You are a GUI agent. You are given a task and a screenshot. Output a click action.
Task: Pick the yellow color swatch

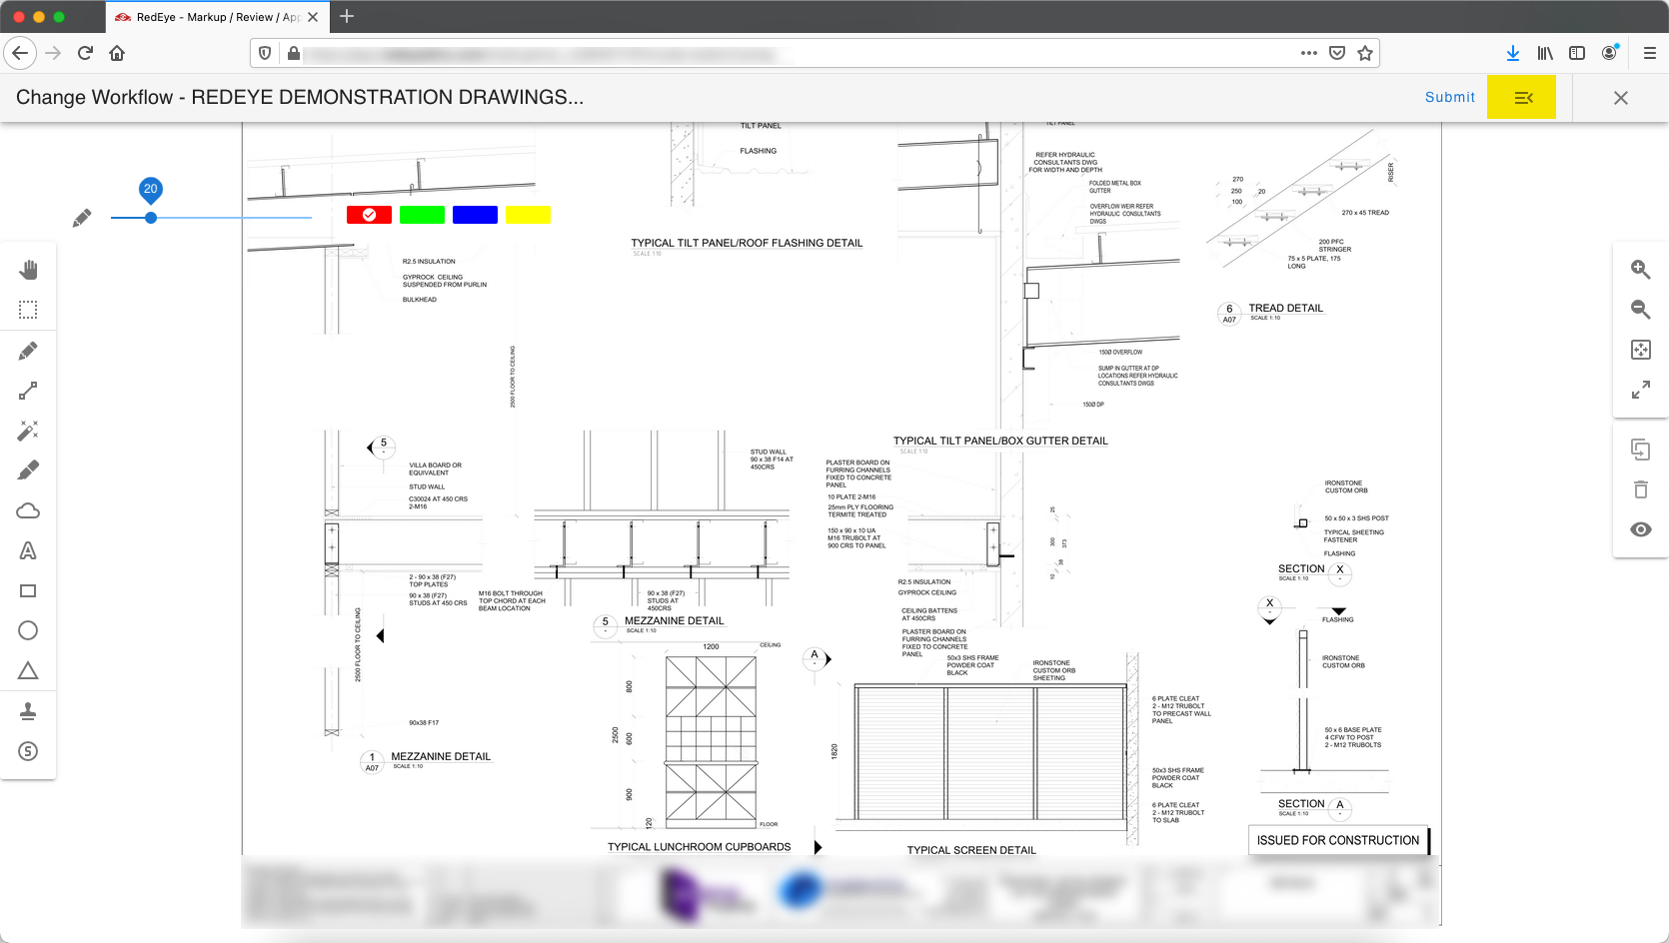coord(528,215)
